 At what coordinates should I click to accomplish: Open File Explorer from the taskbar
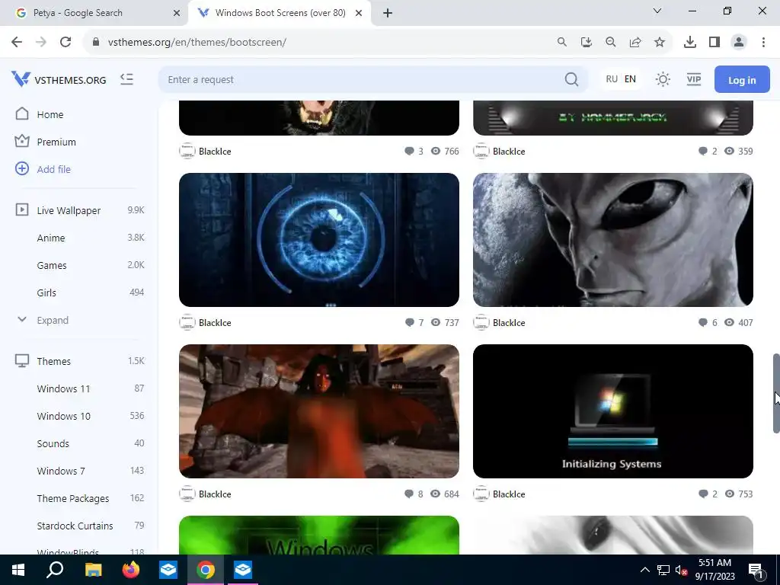[x=93, y=570]
